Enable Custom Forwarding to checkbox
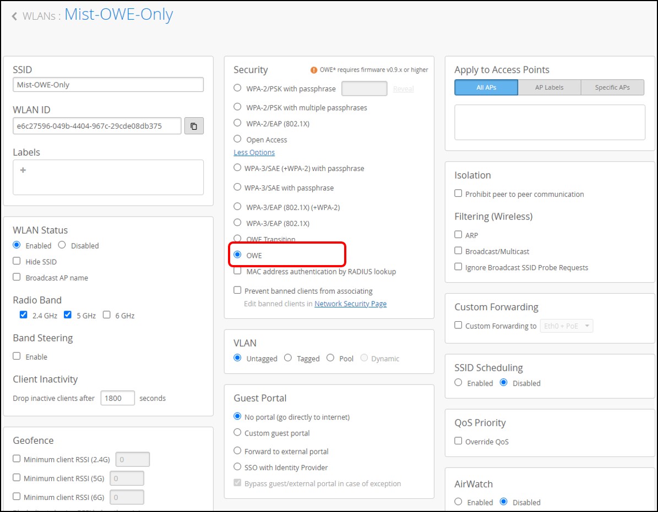This screenshot has width=658, height=512. click(x=458, y=325)
